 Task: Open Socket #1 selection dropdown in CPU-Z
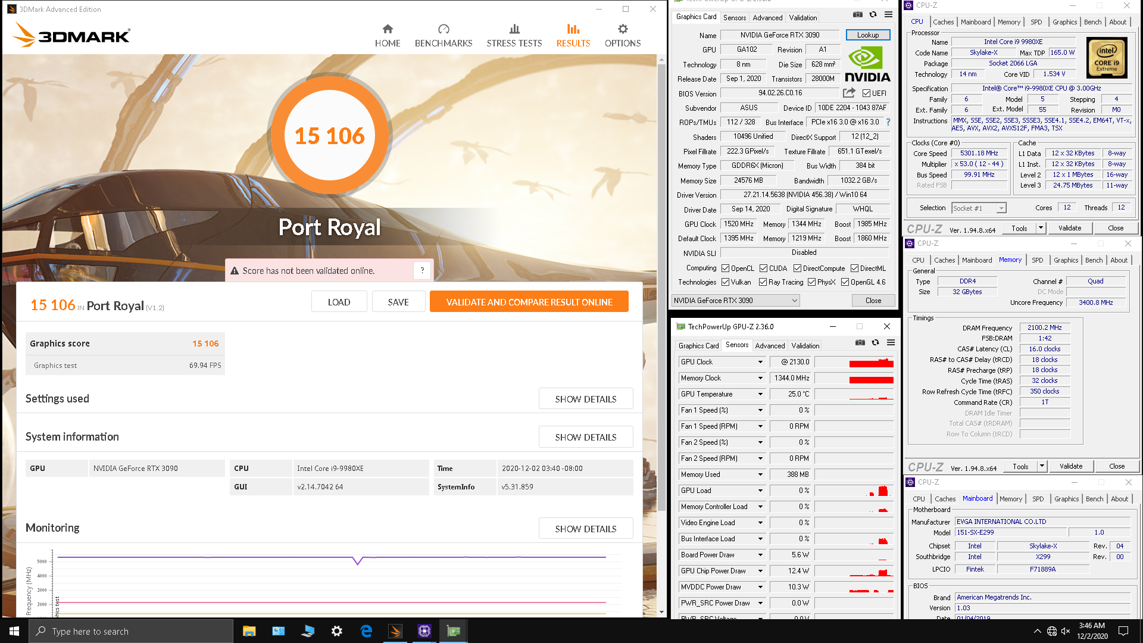[979, 208]
